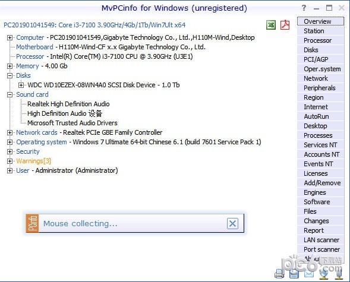Viewport: 350px width, 282px height.
Task: Open the Changes section
Action: pos(320,221)
